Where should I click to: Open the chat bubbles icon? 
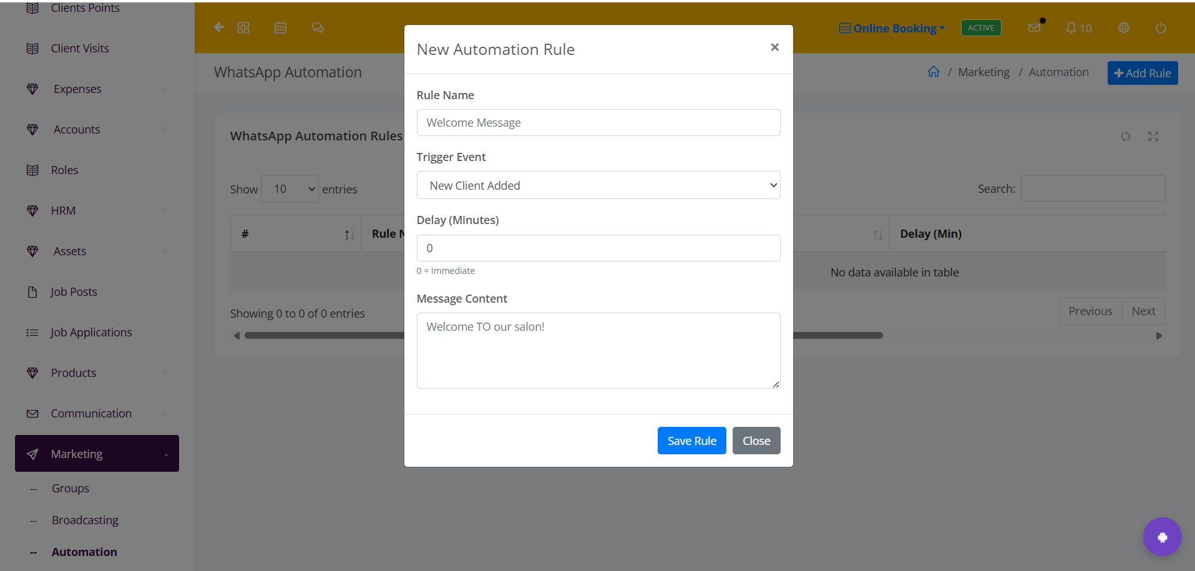(318, 27)
